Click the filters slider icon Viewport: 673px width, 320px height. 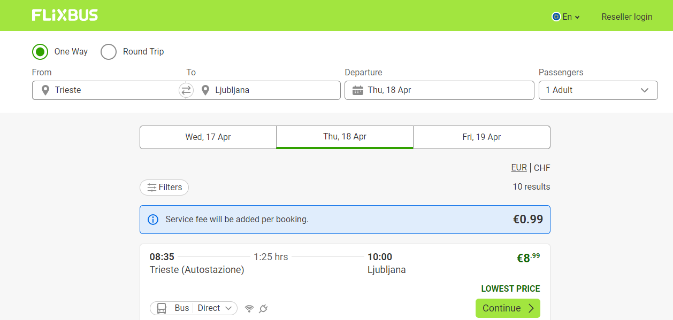click(152, 188)
